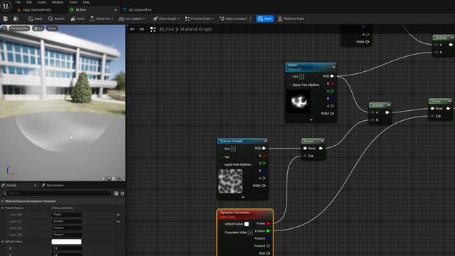Navigate back in the graph history
This screenshot has height=256, width=455.
click(x=132, y=29)
